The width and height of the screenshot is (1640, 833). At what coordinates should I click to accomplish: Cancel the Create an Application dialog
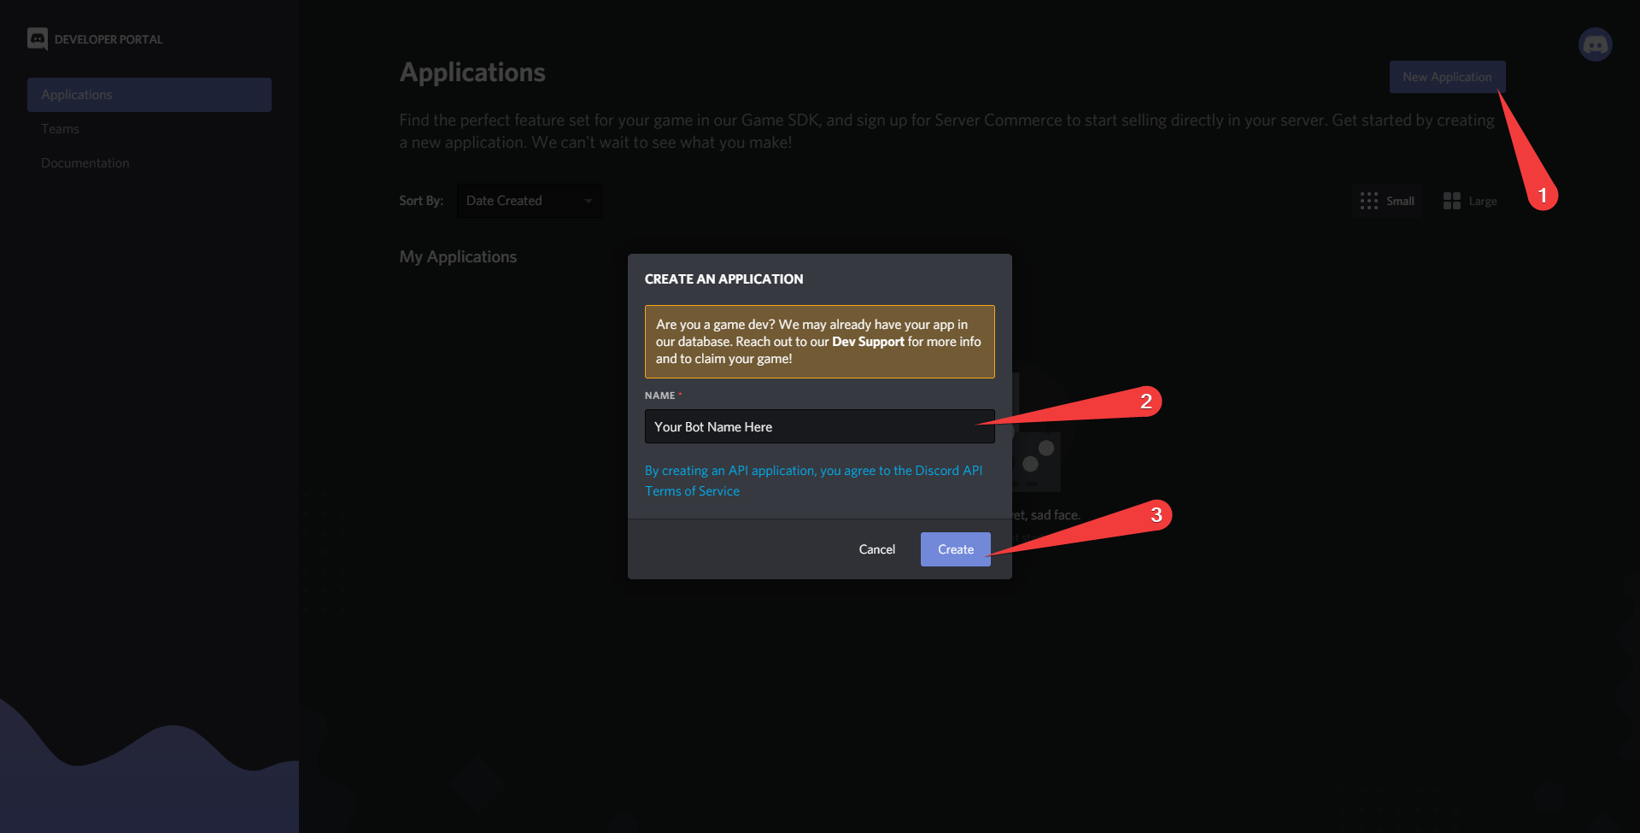[x=876, y=549]
